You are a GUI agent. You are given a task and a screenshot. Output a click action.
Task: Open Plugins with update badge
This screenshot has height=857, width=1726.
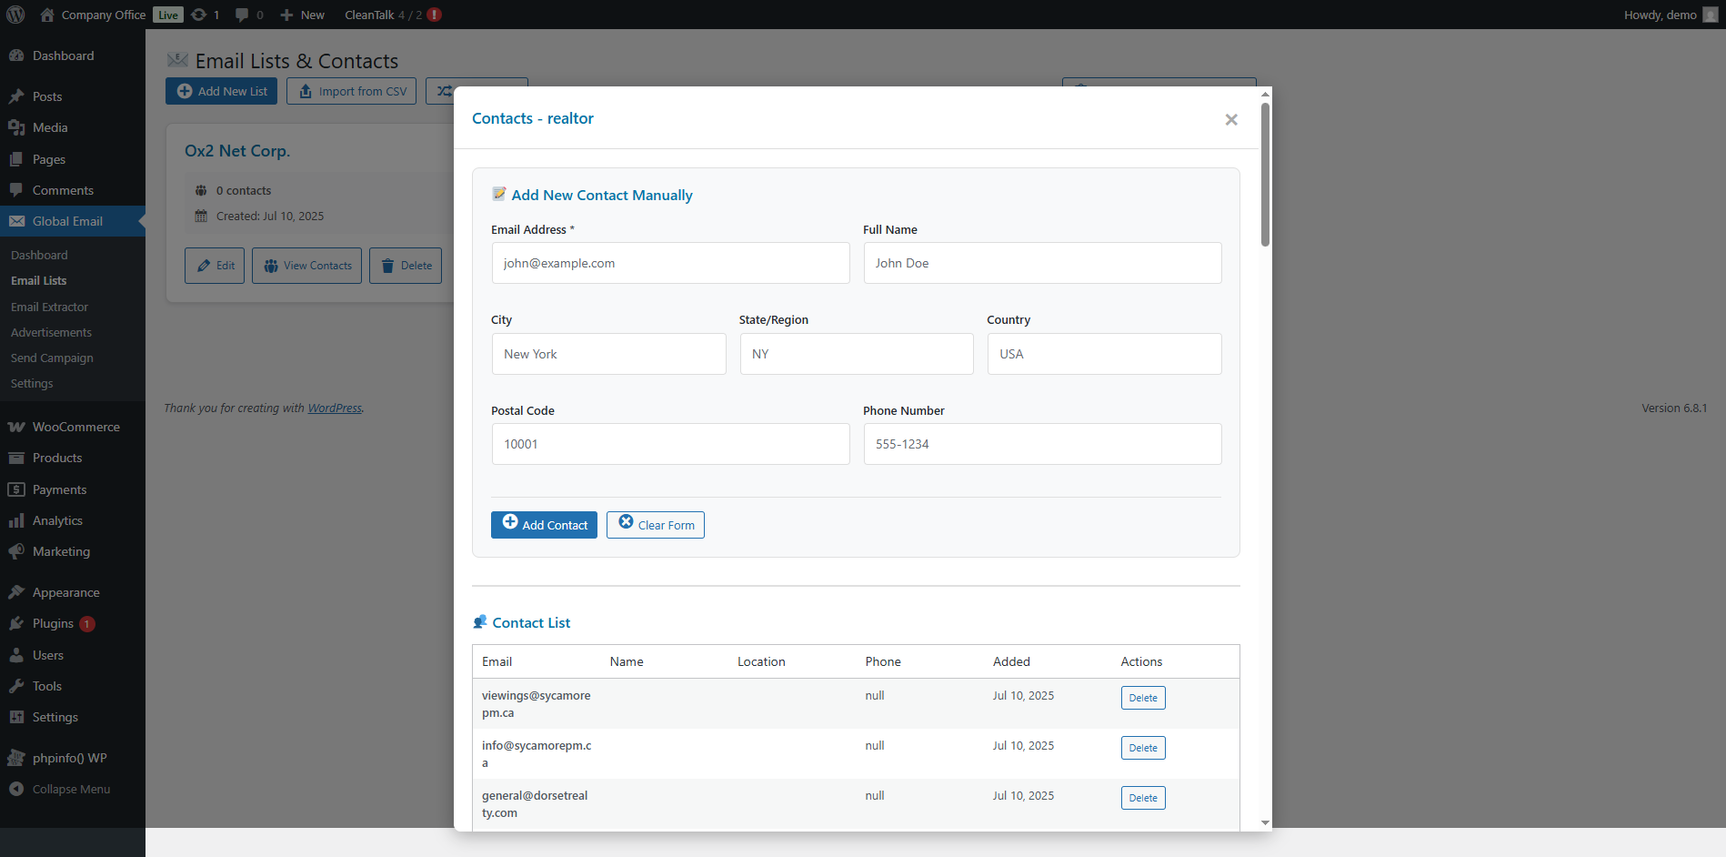(53, 623)
